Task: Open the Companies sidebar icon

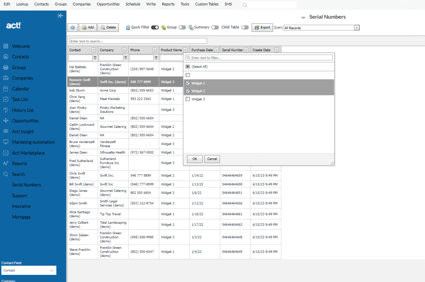Action: pos(6,78)
